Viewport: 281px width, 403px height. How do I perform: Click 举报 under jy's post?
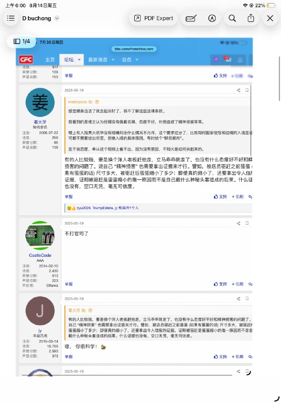tap(69, 357)
